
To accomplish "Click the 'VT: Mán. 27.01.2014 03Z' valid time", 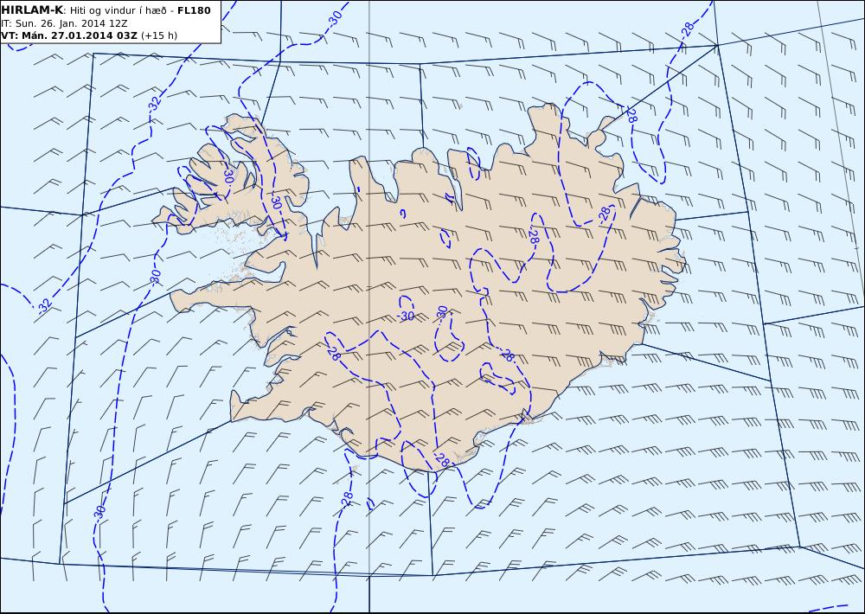I will 69,35.
